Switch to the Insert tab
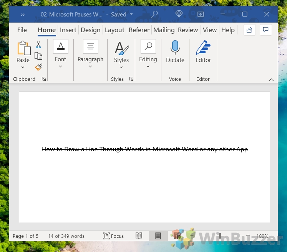This screenshot has width=287, height=252. (x=68, y=30)
